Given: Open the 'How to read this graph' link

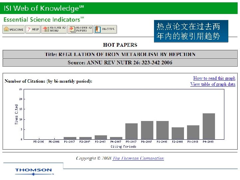Looking at the screenshot, I should [x=214, y=78].
